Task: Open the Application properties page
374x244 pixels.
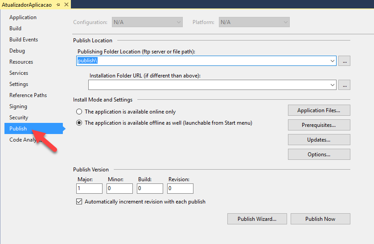Action: coord(23,17)
